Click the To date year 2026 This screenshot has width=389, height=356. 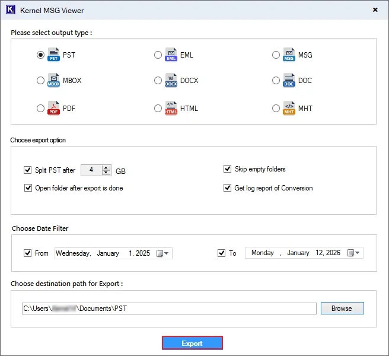pyautogui.click(x=333, y=253)
